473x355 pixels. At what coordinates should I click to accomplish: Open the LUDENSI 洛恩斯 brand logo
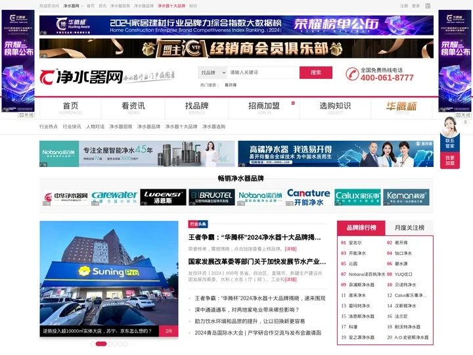(163, 197)
